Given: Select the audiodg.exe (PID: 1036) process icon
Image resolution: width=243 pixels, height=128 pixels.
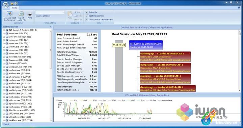Looking at the screenshot, I should (x=7, y=90).
